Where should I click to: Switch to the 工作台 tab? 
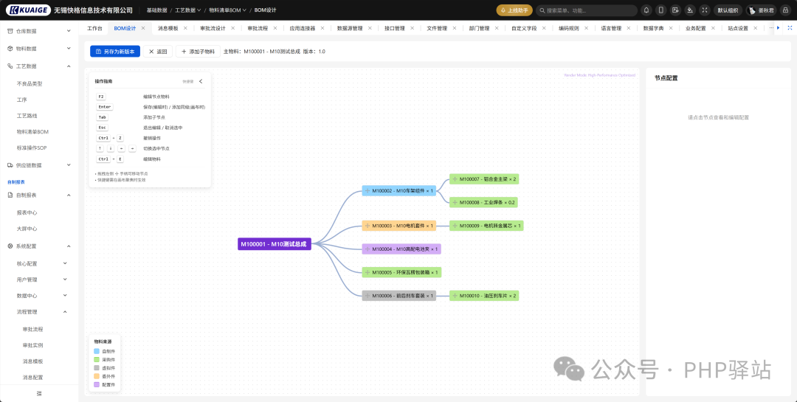94,29
